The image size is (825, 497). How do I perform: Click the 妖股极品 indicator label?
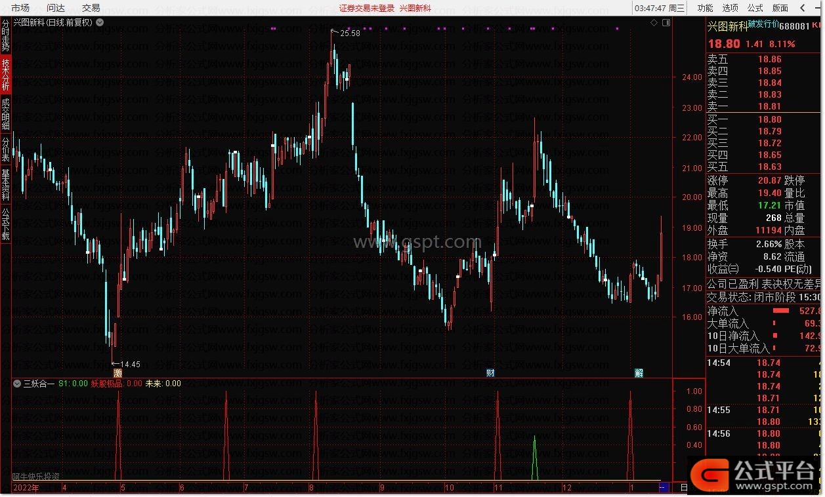pyautogui.click(x=107, y=384)
